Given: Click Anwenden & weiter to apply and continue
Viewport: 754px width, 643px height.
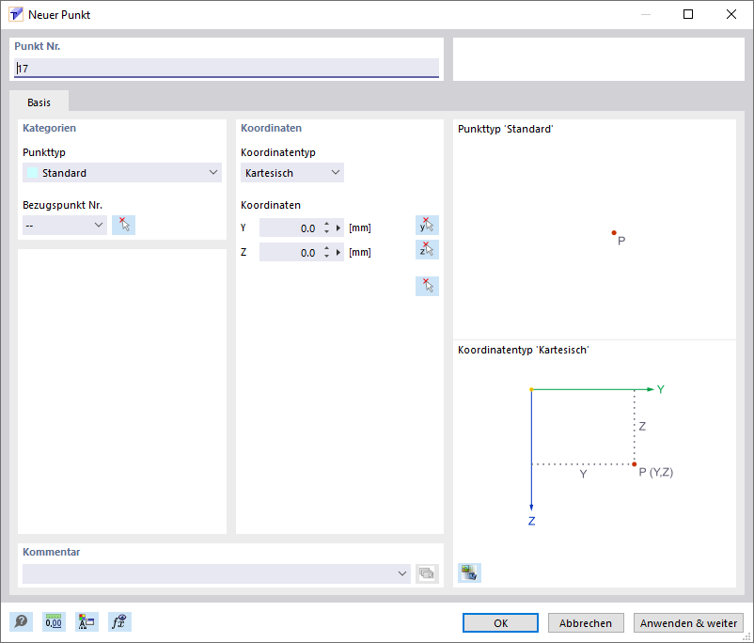Looking at the screenshot, I should click(688, 622).
